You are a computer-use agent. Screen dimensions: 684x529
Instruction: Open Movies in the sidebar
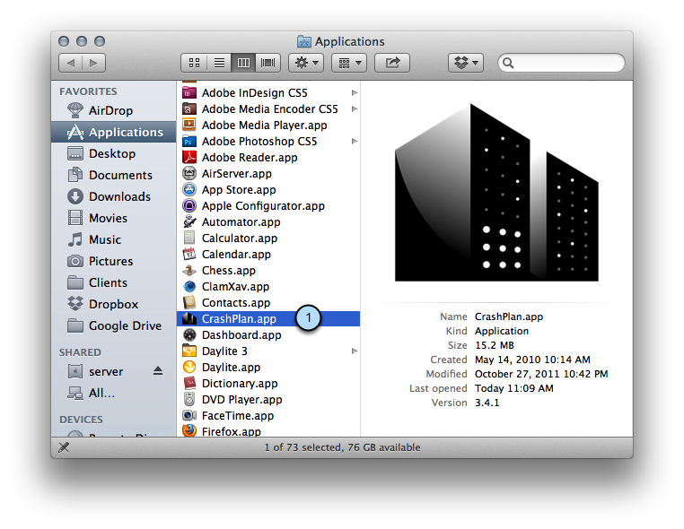113,218
